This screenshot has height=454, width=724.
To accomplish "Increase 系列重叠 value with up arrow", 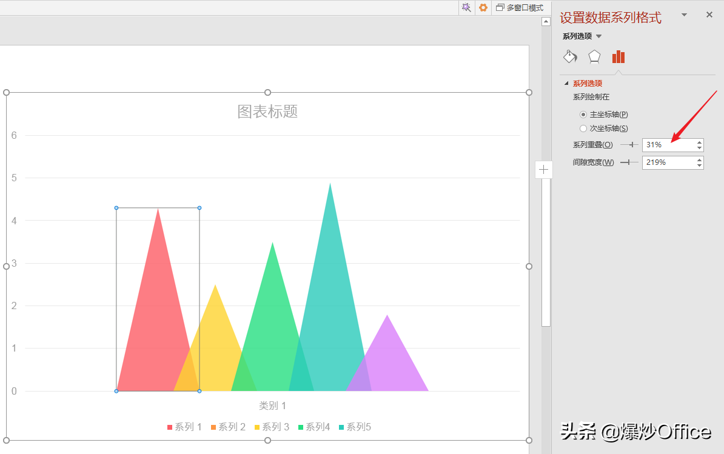I will click(x=700, y=142).
